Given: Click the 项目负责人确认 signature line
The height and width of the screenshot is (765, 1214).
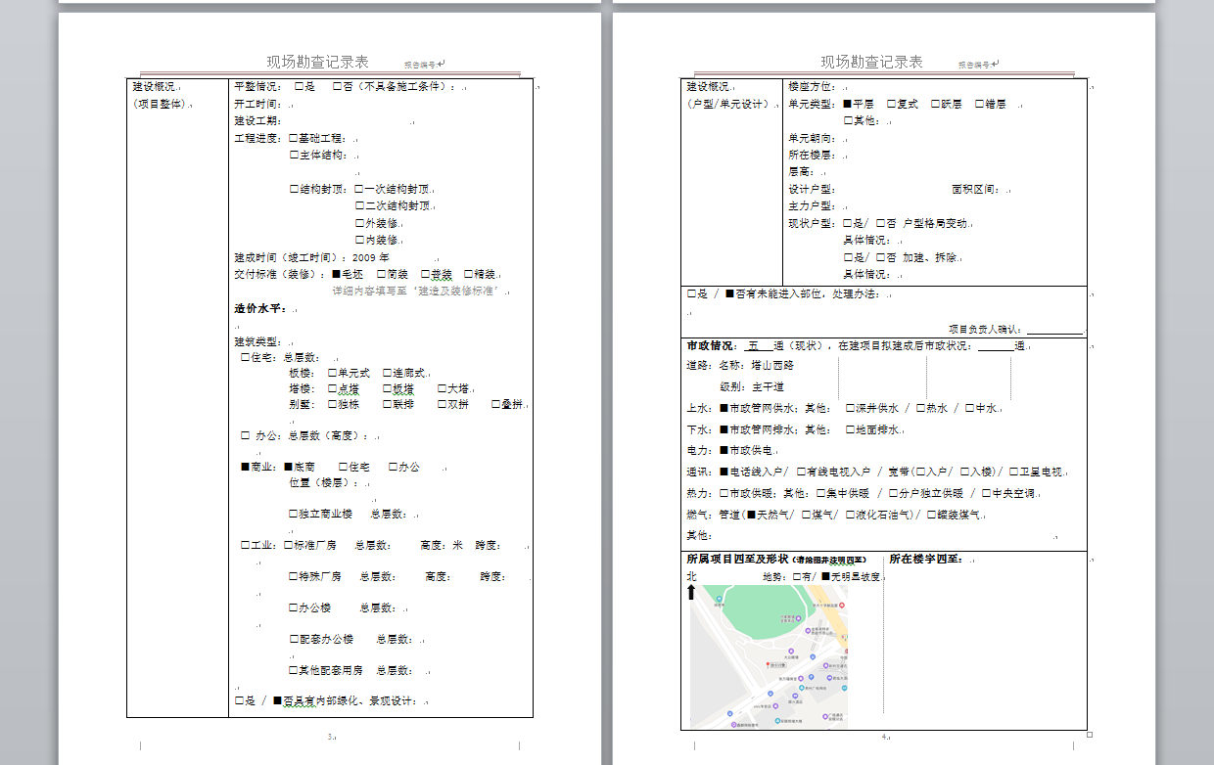Looking at the screenshot, I should click(x=1054, y=330).
